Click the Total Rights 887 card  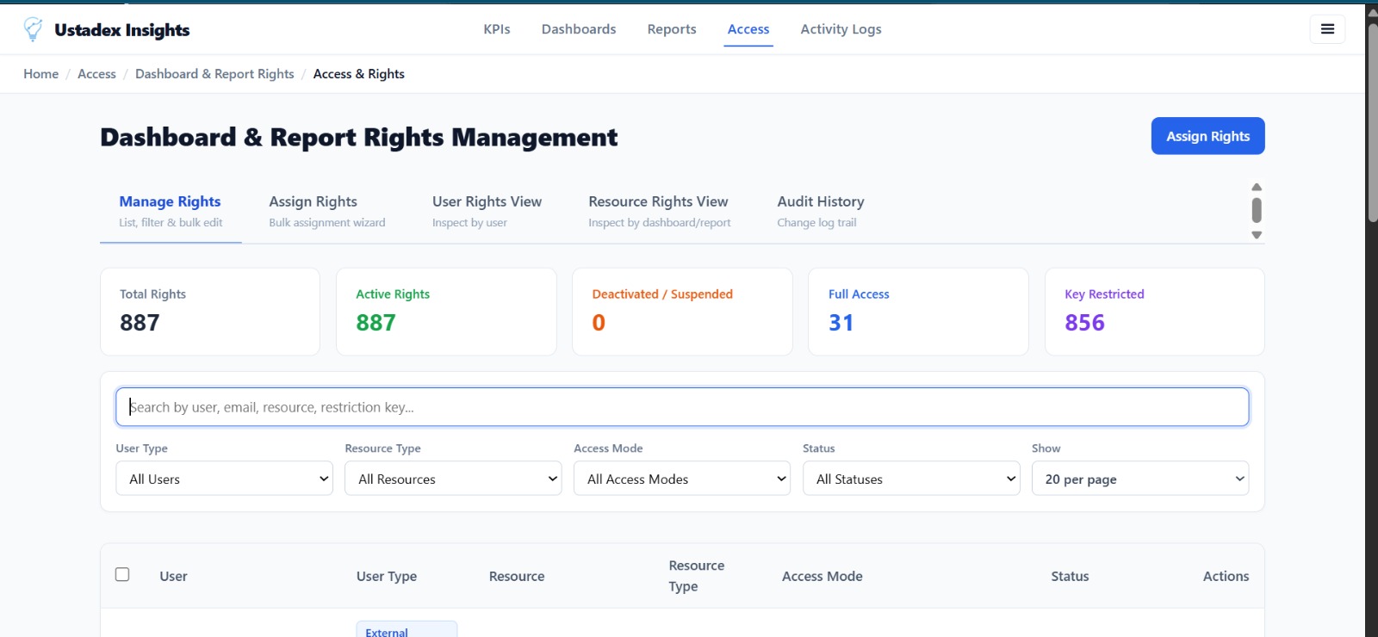pyautogui.click(x=210, y=312)
